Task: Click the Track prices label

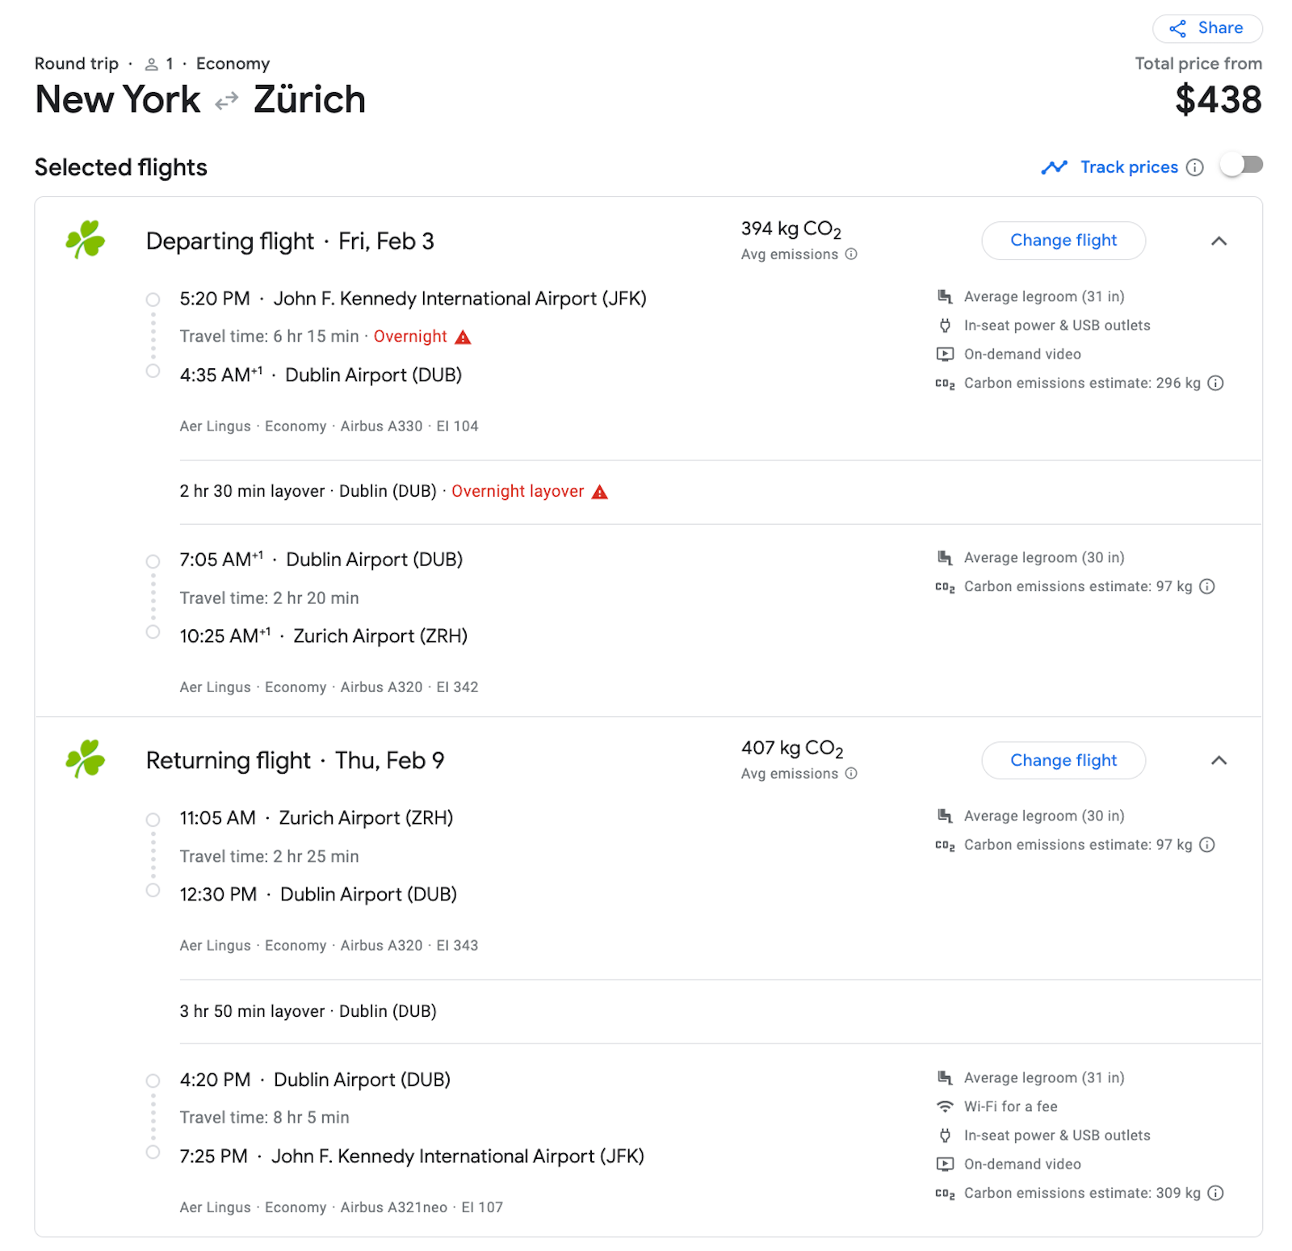Action: [x=1129, y=167]
